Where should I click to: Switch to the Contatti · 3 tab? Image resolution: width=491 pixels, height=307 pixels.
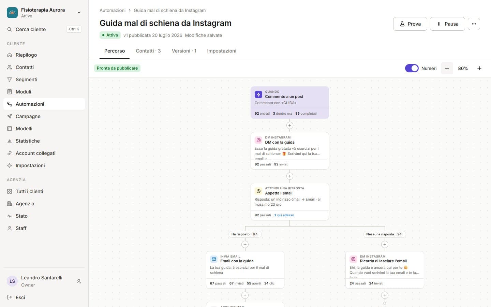coord(148,51)
